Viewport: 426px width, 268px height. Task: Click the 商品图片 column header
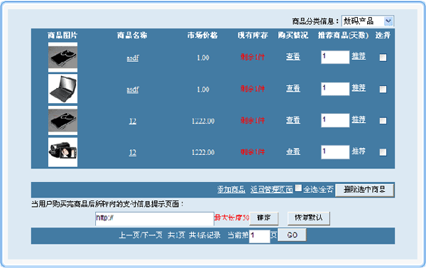point(62,35)
